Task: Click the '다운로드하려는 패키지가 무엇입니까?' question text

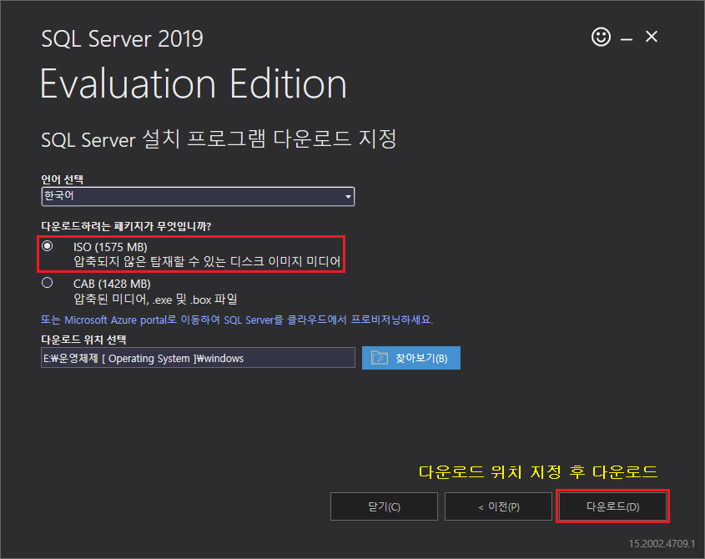Action: coord(126,226)
